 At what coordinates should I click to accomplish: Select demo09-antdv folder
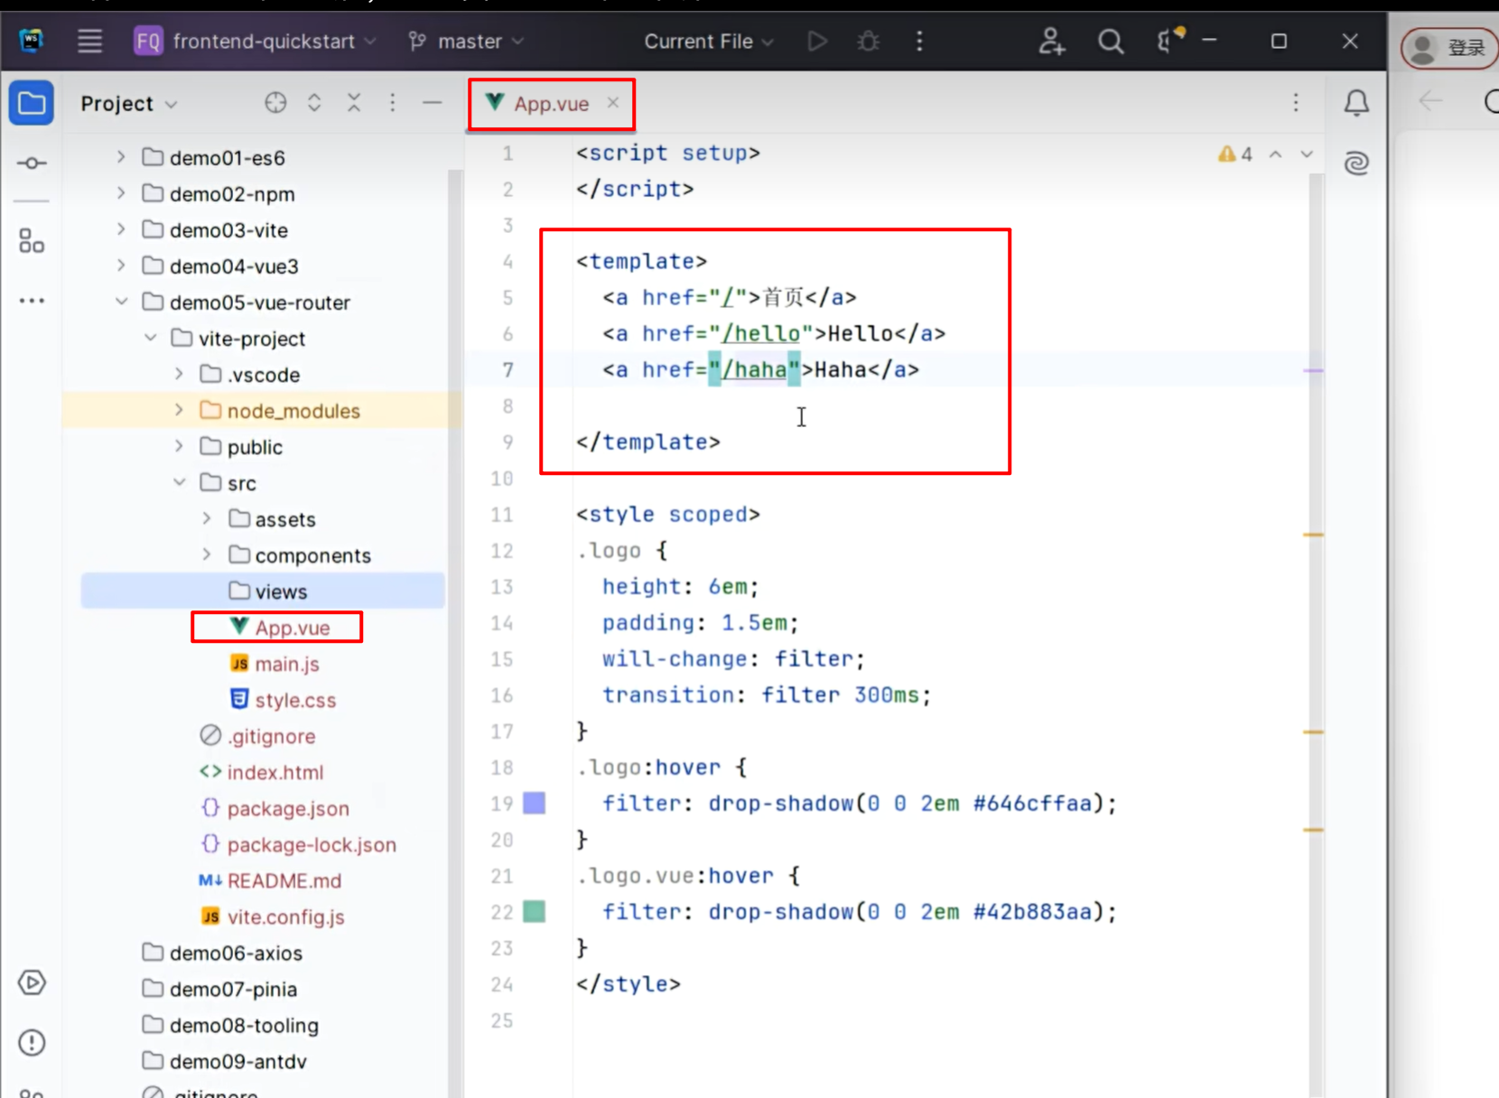(x=225, y=1061)
